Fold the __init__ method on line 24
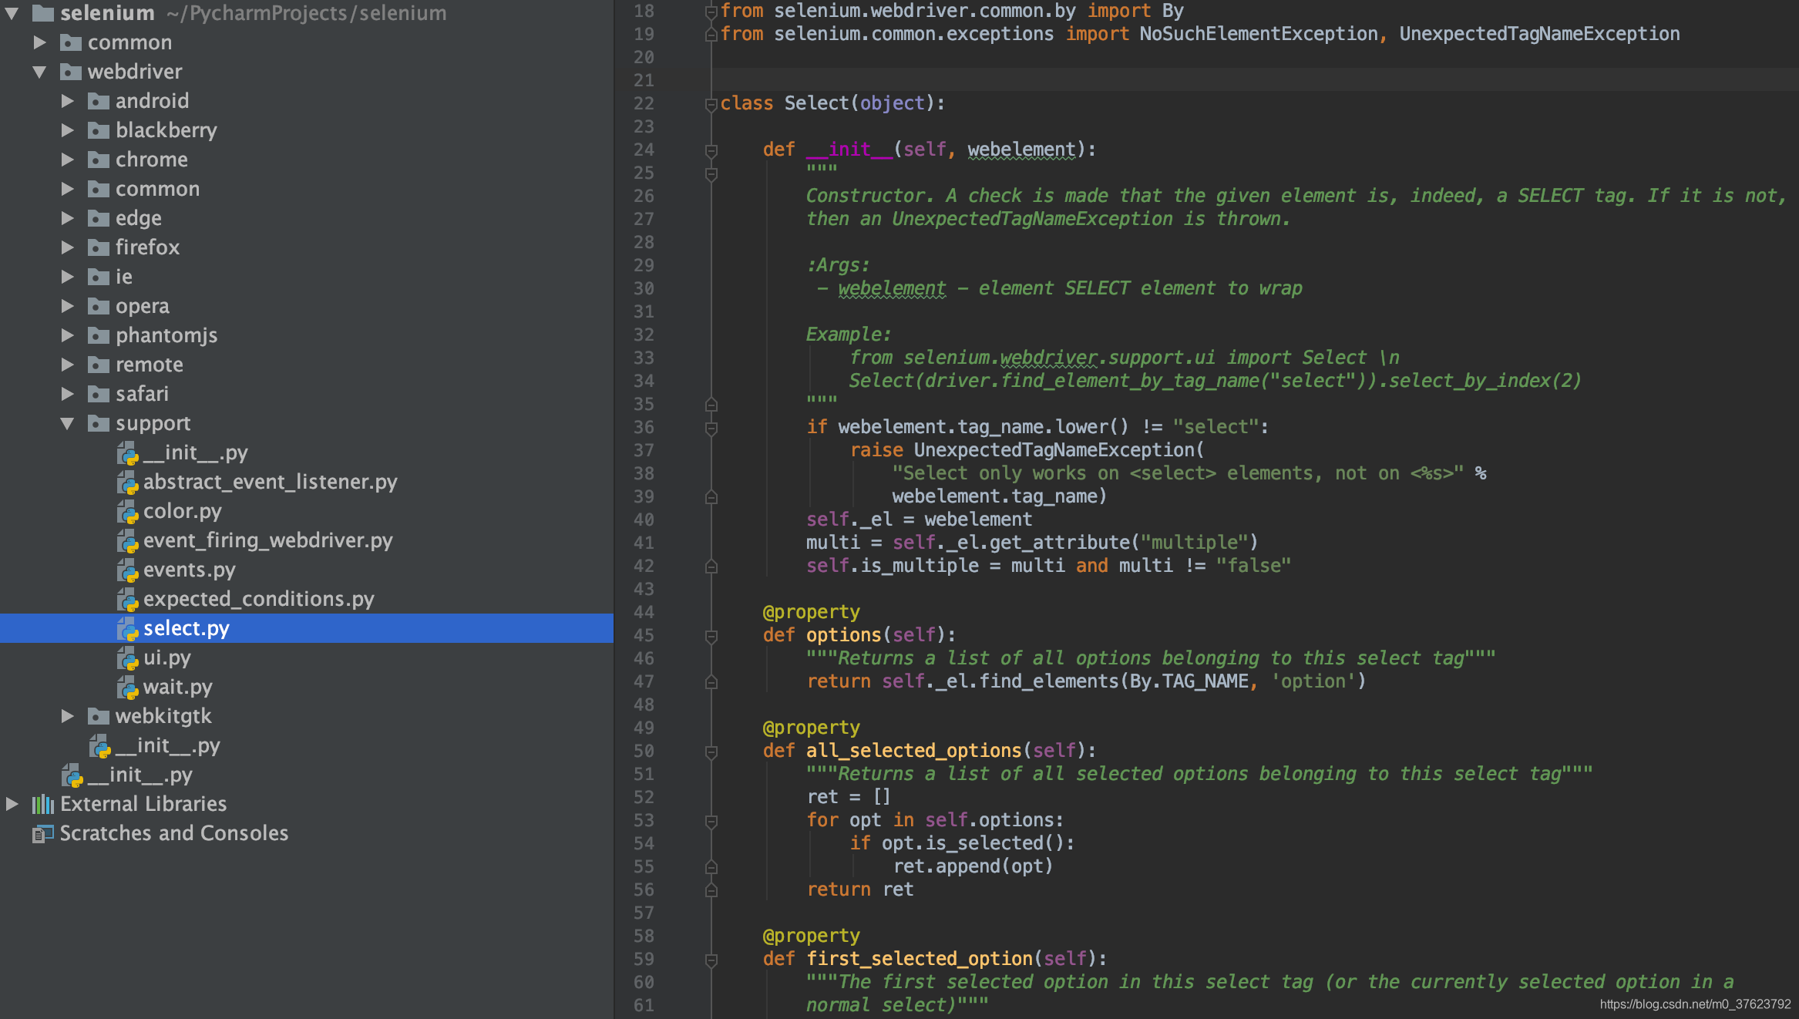This screenshot has width=1799, height=1019. (711, 150)
